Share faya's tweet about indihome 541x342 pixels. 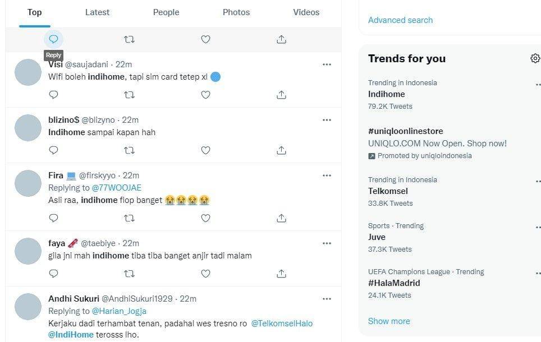282,274
